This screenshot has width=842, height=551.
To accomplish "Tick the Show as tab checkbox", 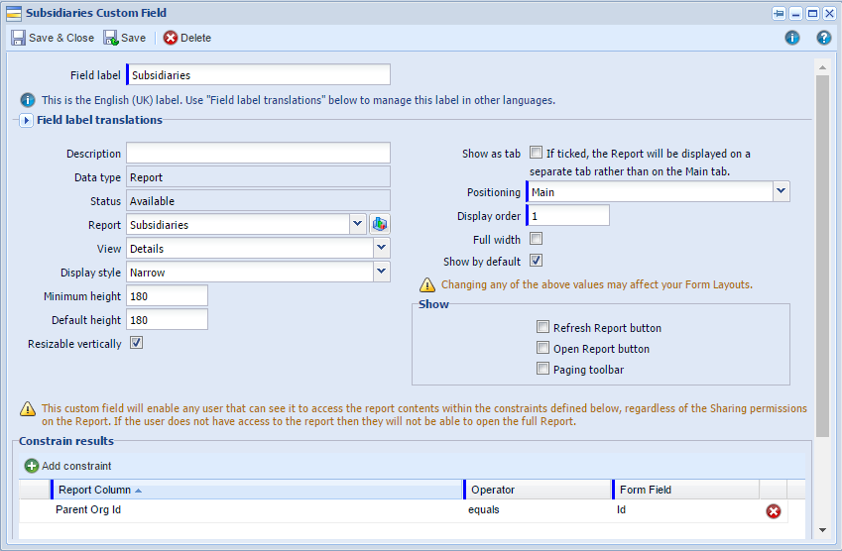I will point(536,153).
